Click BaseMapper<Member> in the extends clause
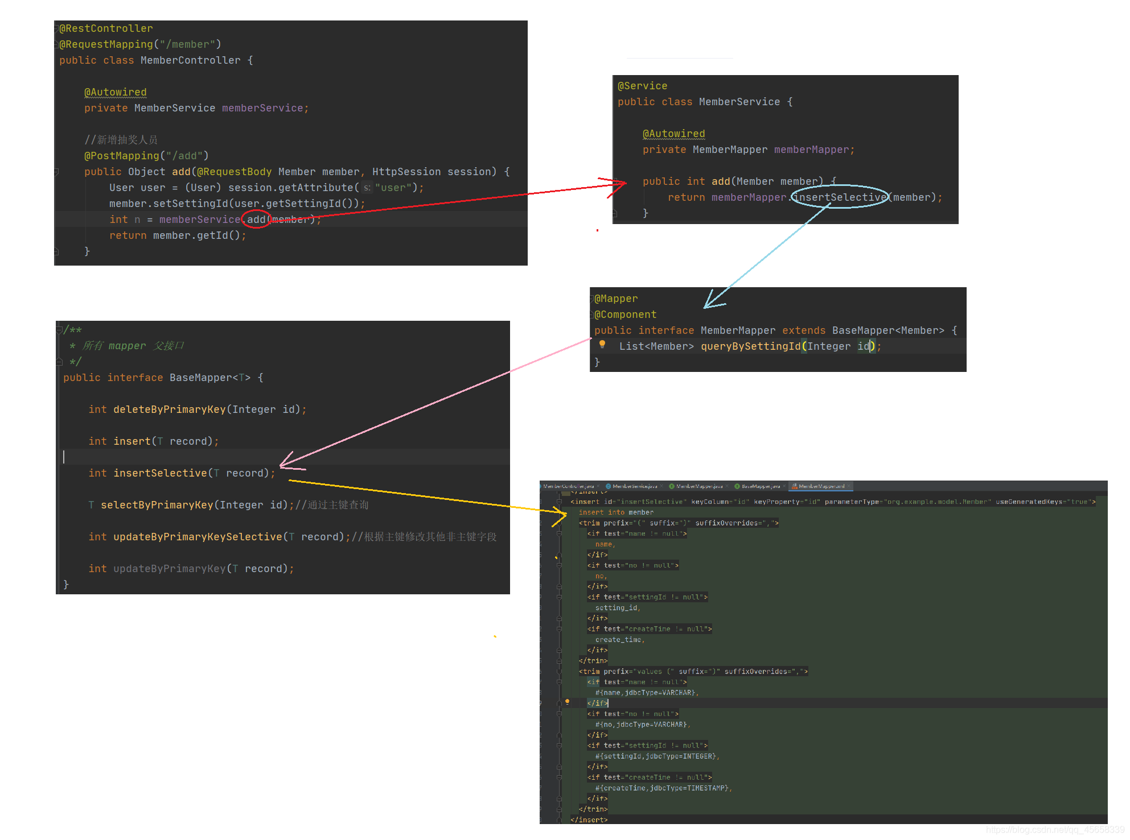Screen dimensions: 1130x840 point(888,330)
